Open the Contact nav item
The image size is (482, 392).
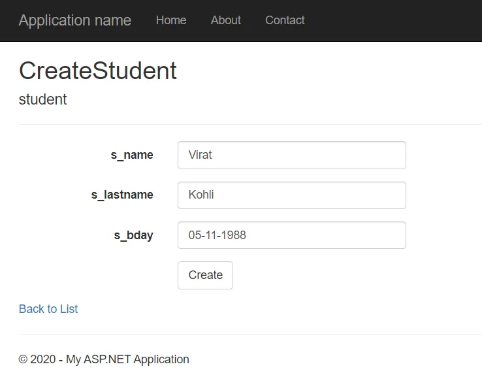[285, 20]
